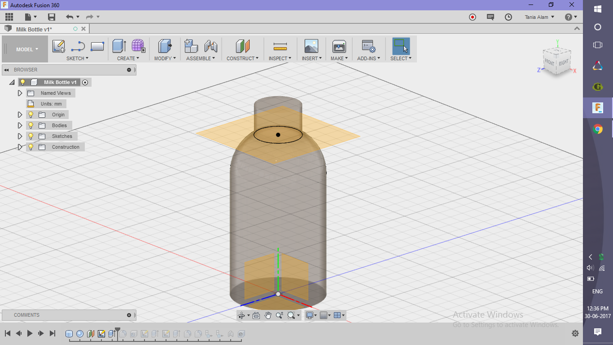Open Chrome from the Windows taskbar
613x345 pixels.
coord(598,129)
